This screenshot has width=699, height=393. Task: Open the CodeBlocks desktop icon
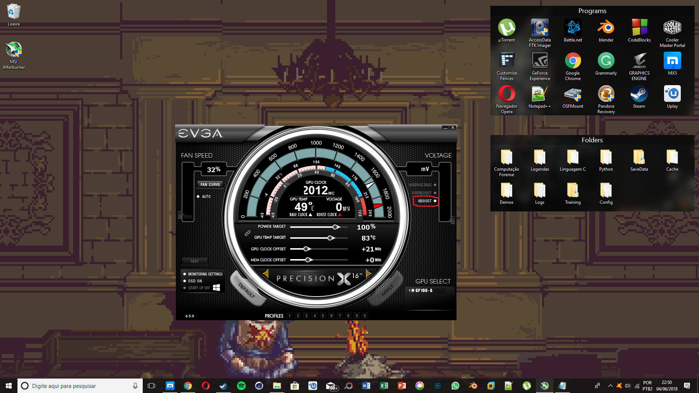pyautogui.click(x=639, y=31)
